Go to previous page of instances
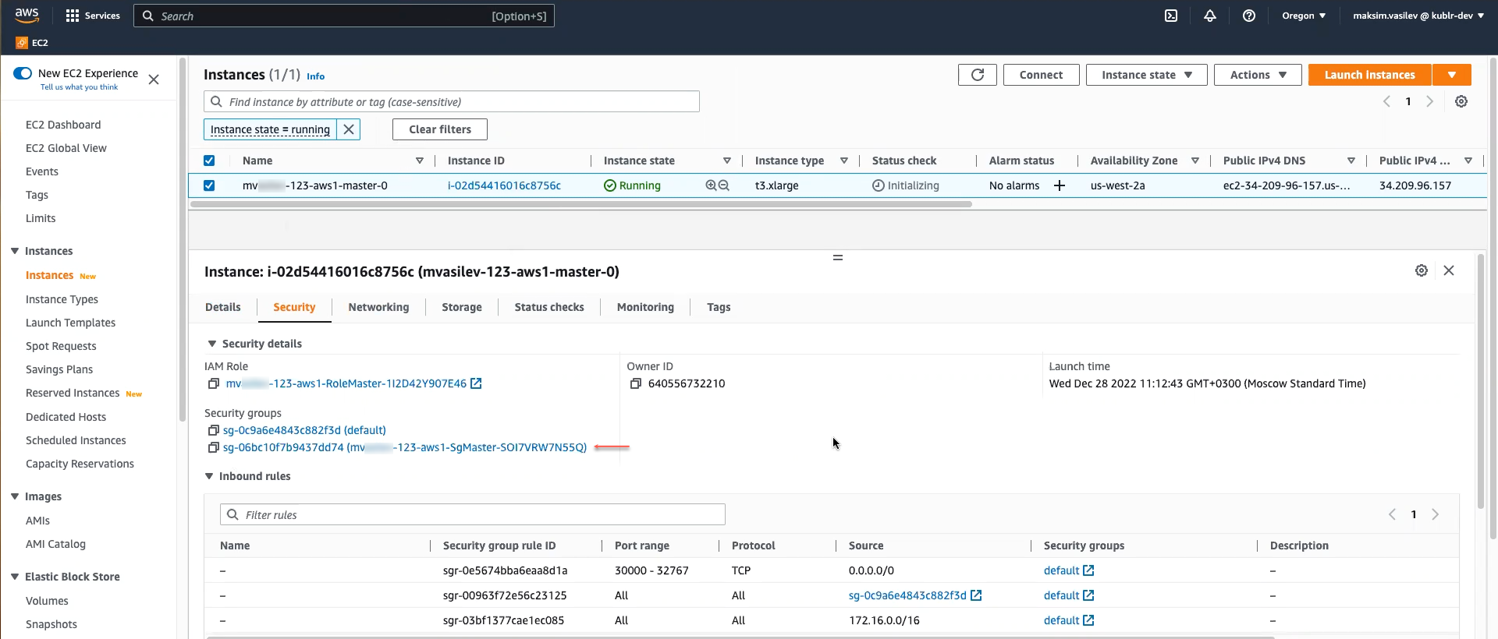The width and height of the screenshot is (1498, 639). click(x=1386, y=101)
